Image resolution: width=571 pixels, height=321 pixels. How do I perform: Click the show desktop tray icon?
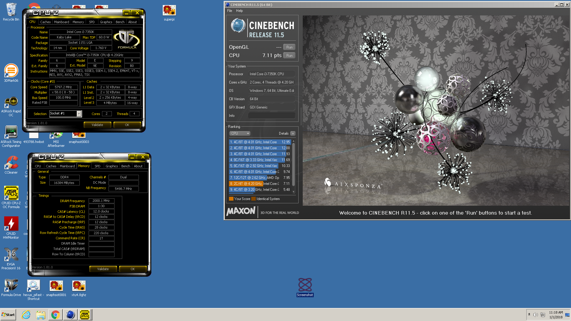coord(567,315)
